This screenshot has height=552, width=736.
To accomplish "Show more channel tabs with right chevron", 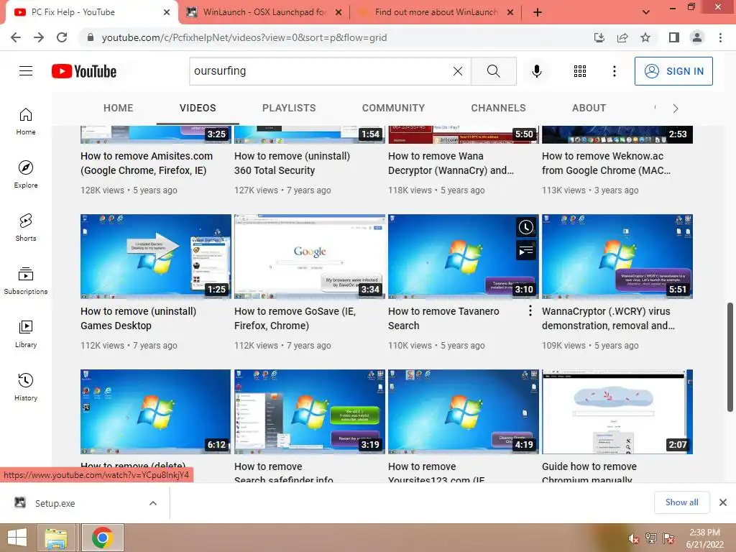I will [676, 109].
